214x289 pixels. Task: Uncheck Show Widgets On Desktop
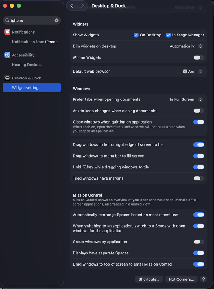136,35
